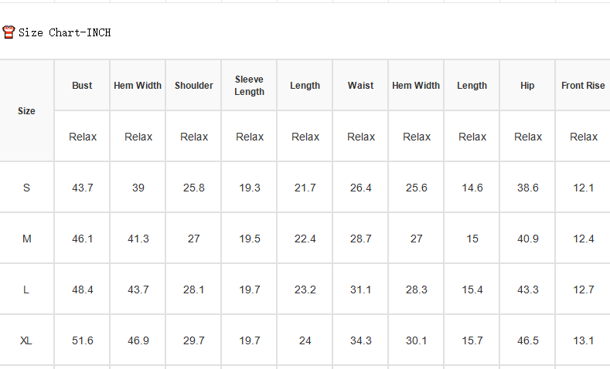Click bust value 43.7 for size S
Viewport: 610px width, 369px height.
pos(83,188)
